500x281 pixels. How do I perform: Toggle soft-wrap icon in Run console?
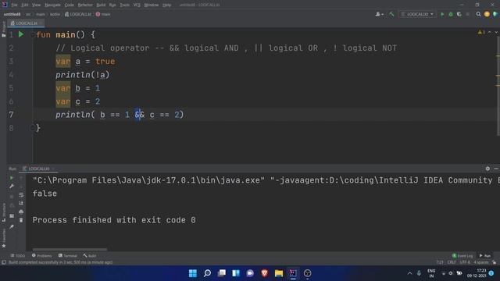point(21,194)
